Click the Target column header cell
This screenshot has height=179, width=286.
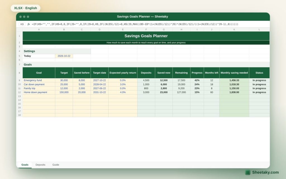coord(64,73)
